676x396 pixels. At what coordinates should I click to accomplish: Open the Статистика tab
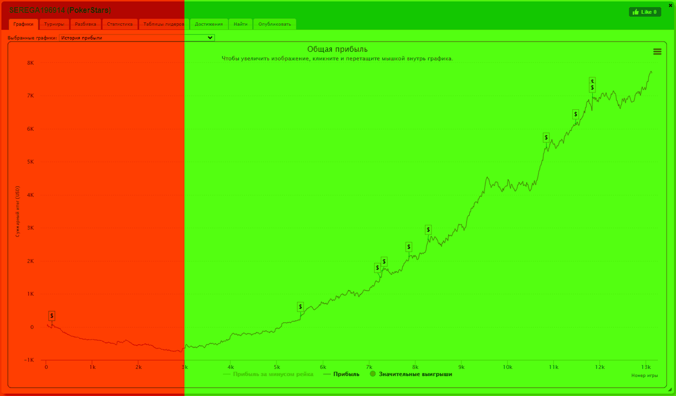pyautogui.click(x=119, y=24)
